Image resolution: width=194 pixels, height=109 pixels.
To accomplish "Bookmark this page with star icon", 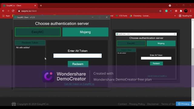I will (x=160, y=11).
